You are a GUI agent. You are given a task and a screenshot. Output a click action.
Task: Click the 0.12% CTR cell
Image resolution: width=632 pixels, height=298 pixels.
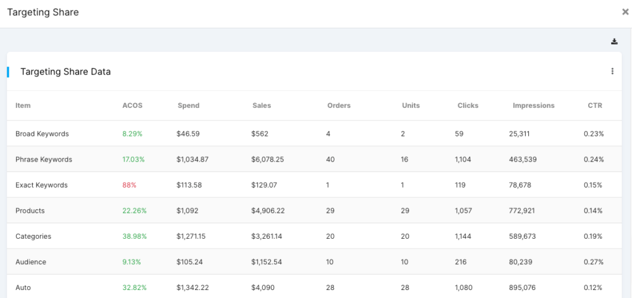click(x=593, y=288)
